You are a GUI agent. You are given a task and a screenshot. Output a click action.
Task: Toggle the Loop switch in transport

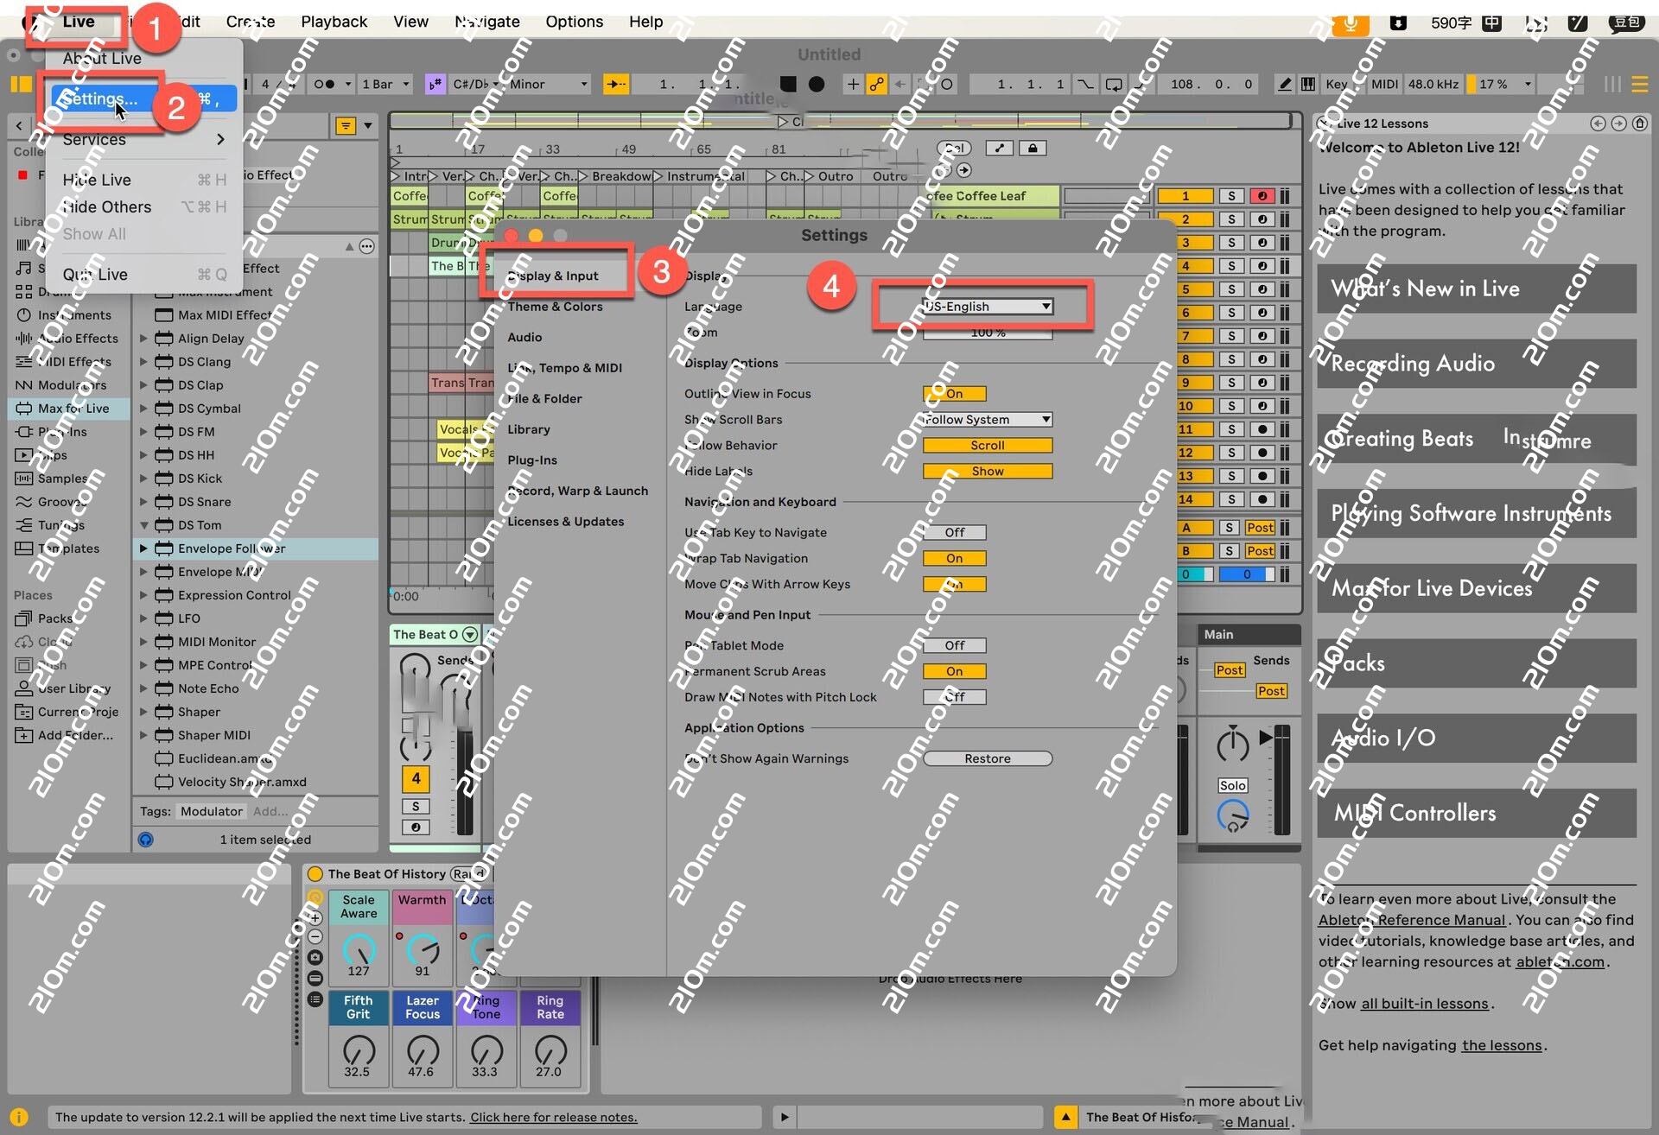click(x=1114, y=84)
